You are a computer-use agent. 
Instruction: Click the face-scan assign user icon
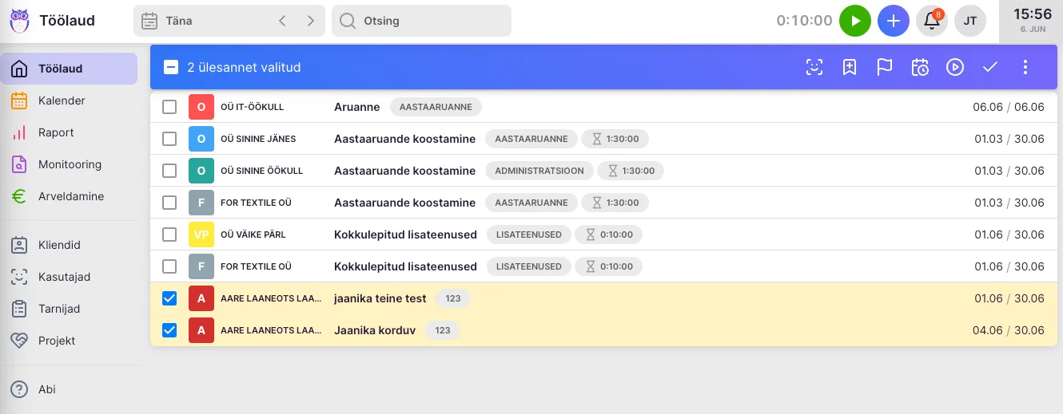(x=814, y=67)
